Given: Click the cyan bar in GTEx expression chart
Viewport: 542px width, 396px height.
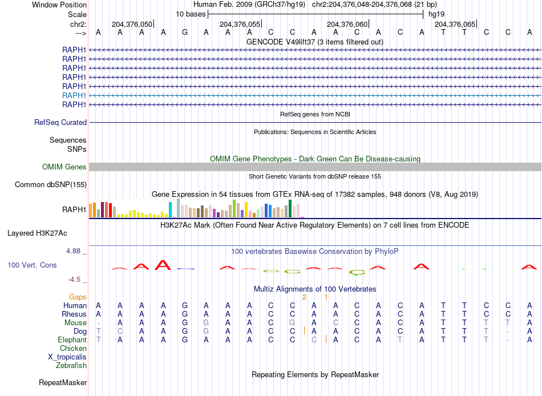Looking at the screenshot, I should pyautogui.click(x=170, y=209).
